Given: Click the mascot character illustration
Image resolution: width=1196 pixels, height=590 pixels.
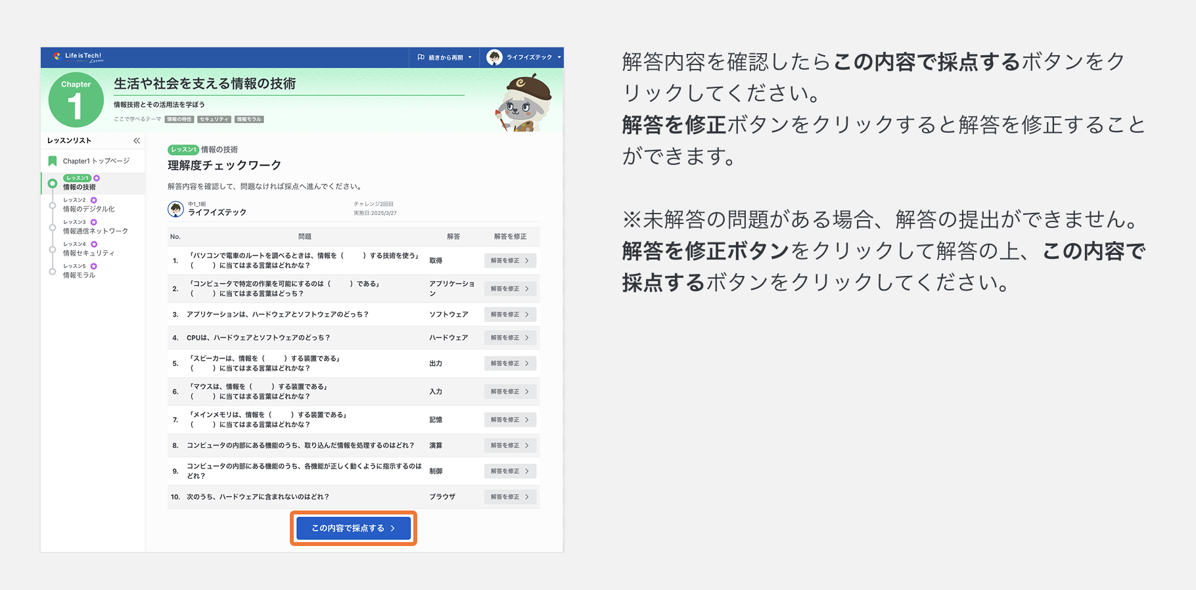Looking at the screenshot, I should coord(524,103).
